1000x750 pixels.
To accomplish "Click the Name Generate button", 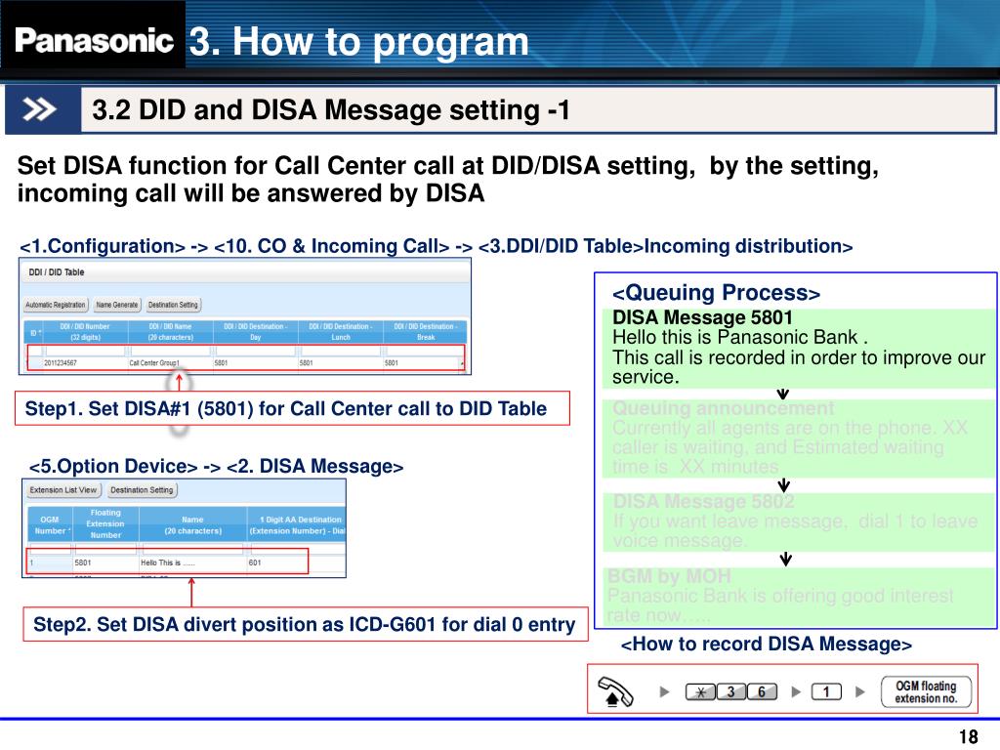I will [x=117, y=305].
